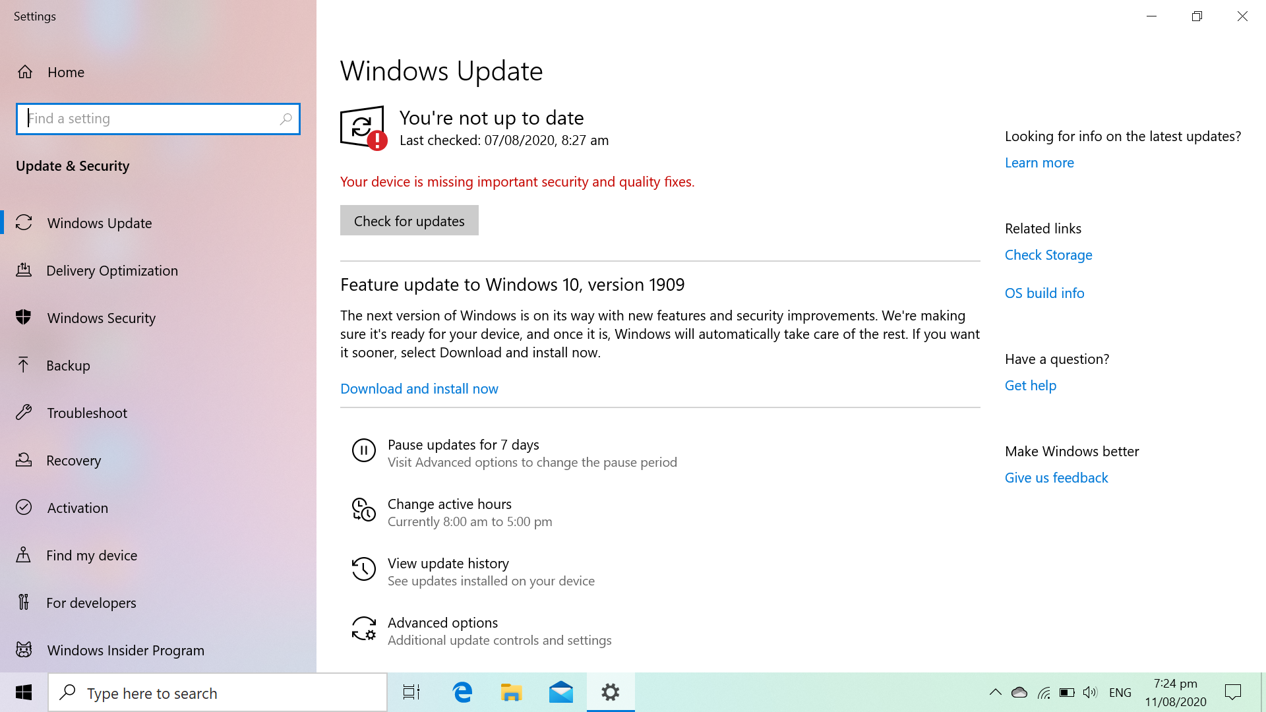Select Recovery in the sidebar
The width and height of the screenshot is (1266, 712).
[x=158, y=460]
